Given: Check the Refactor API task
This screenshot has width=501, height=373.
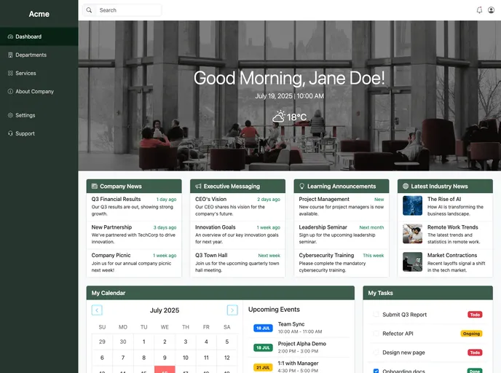Looking at the screenshot, I should click(376, 334).
